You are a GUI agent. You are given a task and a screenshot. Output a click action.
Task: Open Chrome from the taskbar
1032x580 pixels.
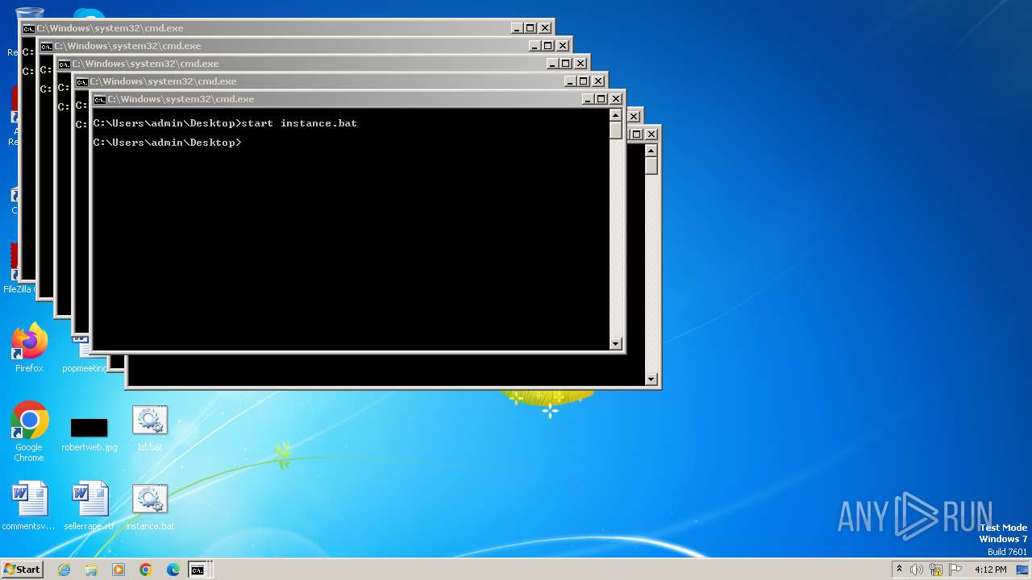[146, 570]
